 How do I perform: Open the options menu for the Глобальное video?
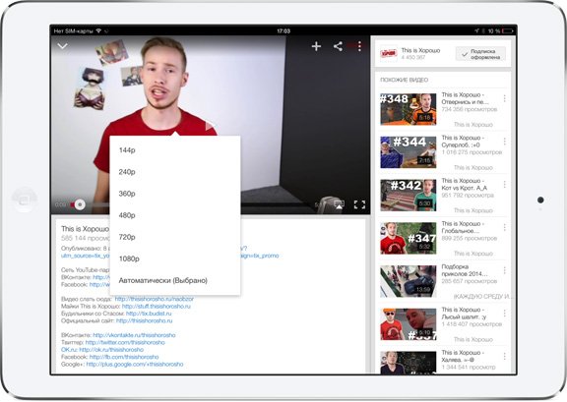click(x=504, y=228)
